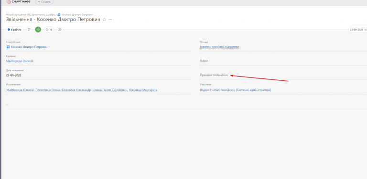Open breadcrumb link Косенко Дмитро Петрович
This screenshot has height=179, width=367.
tap(77, 14)
